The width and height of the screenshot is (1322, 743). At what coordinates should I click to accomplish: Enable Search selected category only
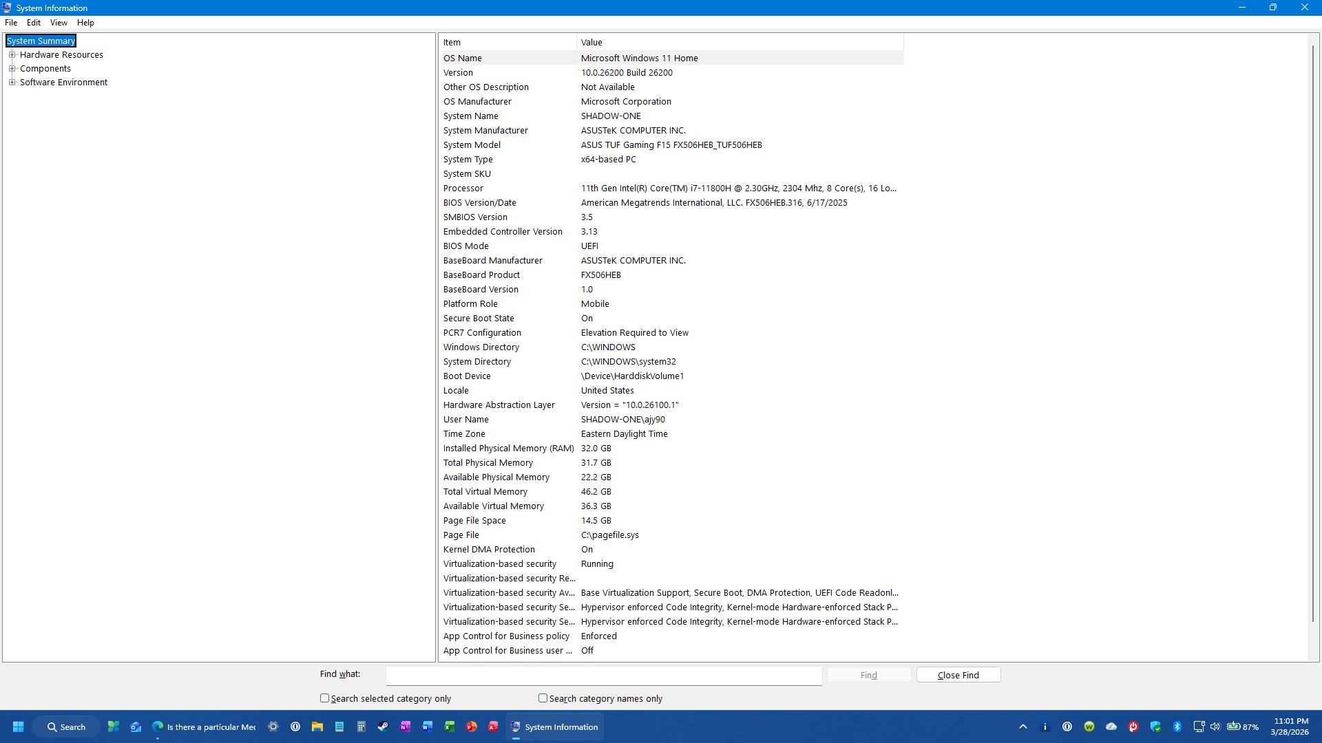[325, 698]
